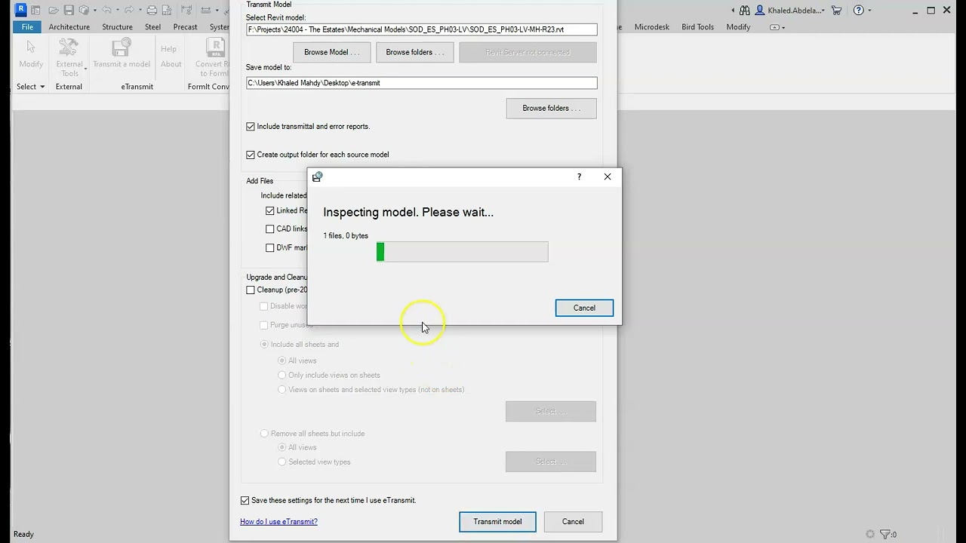
Task: Switch to the Structure ribbon tab
Action: point(117,27)
